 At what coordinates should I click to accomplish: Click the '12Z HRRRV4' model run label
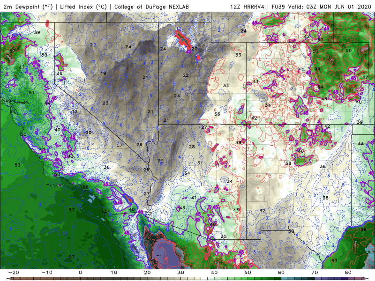[x=247, y=7]
